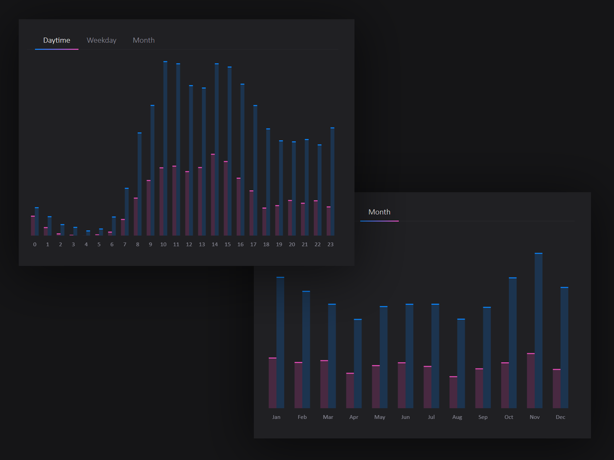Click the pink bar under Aug
This screenshot has height=460, width=614.
[x=452, y=393]
